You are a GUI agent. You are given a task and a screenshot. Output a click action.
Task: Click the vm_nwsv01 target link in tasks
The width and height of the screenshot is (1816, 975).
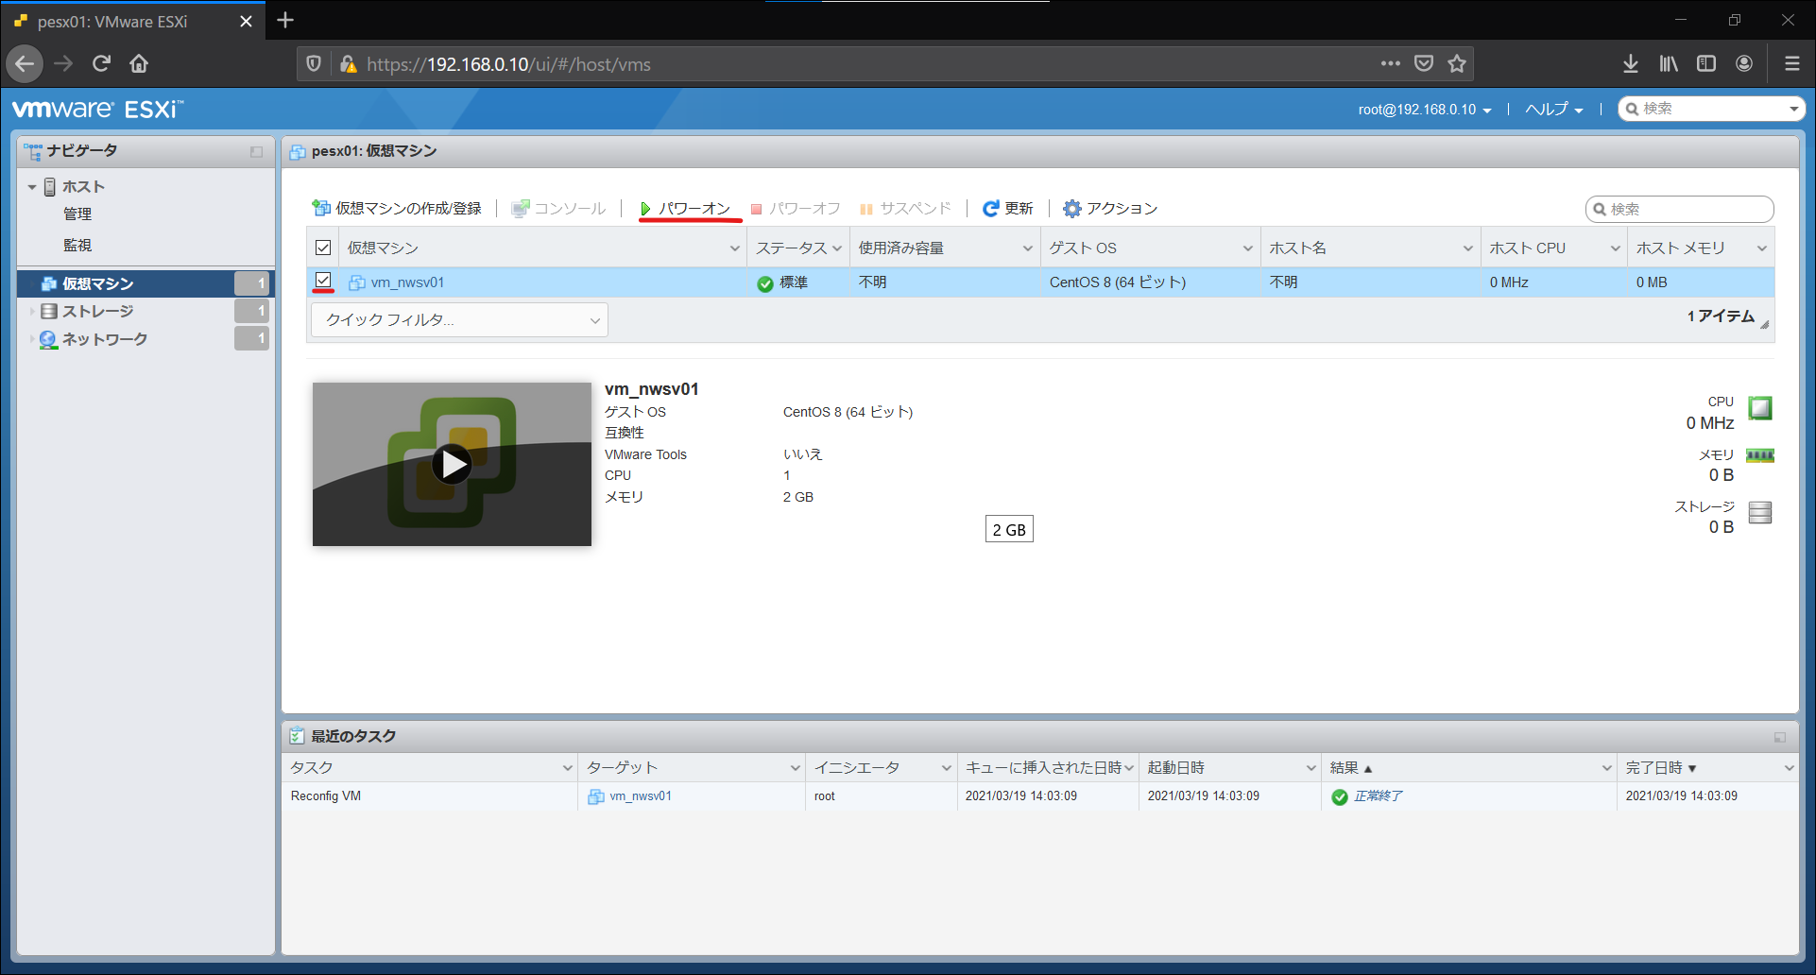(640, 796)
